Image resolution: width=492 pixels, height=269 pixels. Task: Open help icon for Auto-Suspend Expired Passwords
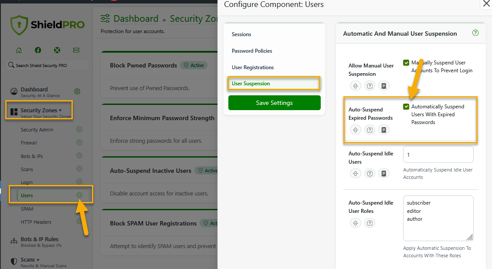click(x=370, y=130)
